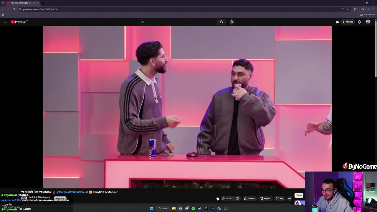Open the install app icon in address bar
This screenshot has width=377, height=212.
(x=343, y=9)
